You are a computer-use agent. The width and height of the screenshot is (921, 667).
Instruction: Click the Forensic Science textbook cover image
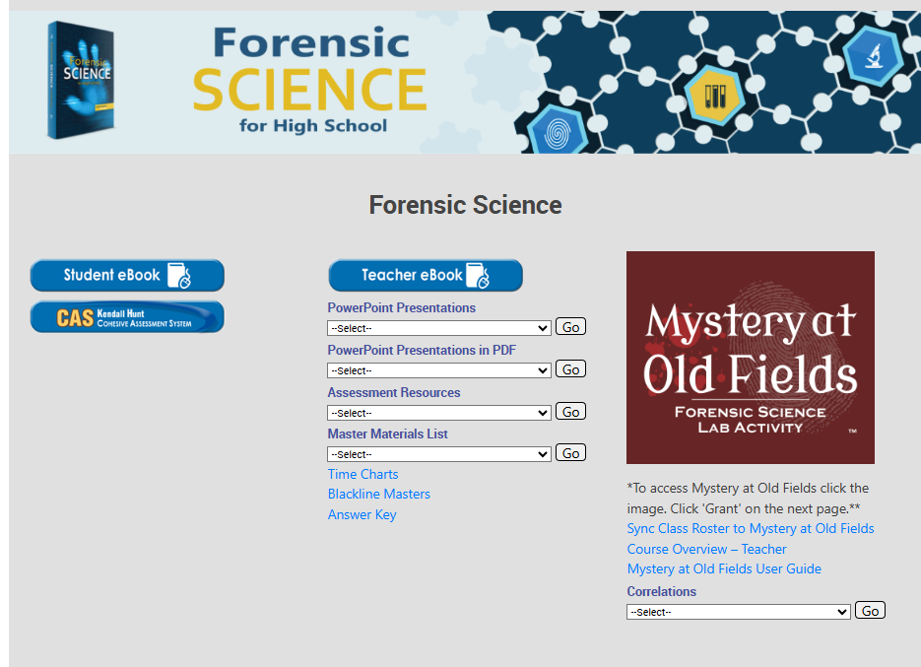[81, 80]
